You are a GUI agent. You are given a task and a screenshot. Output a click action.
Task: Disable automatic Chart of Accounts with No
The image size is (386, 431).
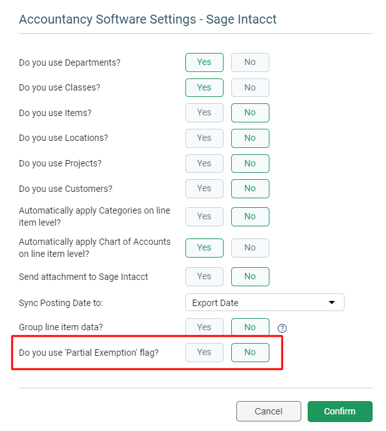(x=250, y=248)
